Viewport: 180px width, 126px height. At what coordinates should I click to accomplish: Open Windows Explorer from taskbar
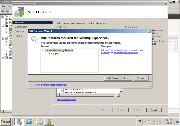tap(39, 122)
